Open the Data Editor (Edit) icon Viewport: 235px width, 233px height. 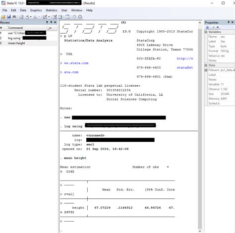55,17
